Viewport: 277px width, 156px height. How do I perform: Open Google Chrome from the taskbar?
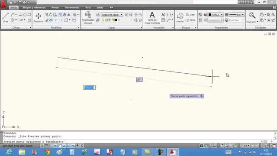tap(47, 152)
